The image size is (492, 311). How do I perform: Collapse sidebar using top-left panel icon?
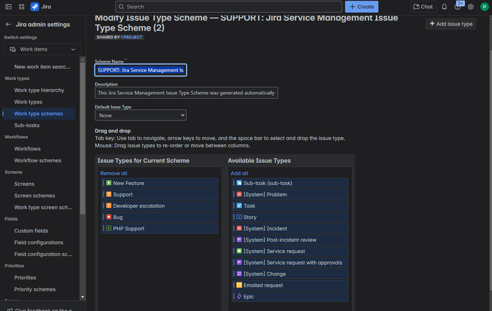pyautogui.click(x=8, y=7)
